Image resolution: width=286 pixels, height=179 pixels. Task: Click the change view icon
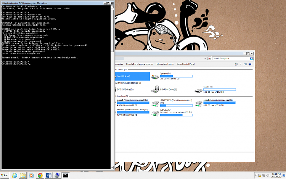(x=236, y=64)
